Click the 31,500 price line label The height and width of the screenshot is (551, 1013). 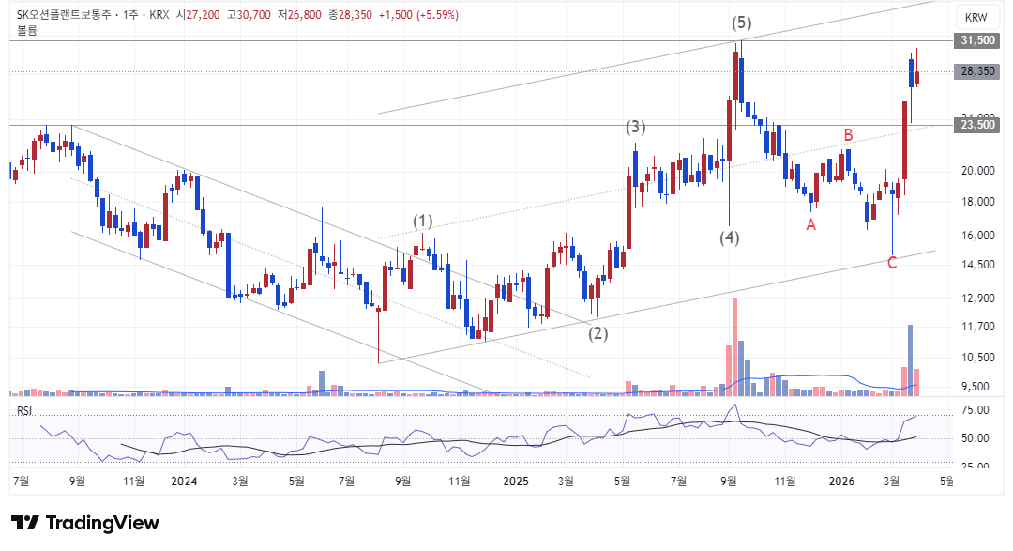click(x=978, y=40)
